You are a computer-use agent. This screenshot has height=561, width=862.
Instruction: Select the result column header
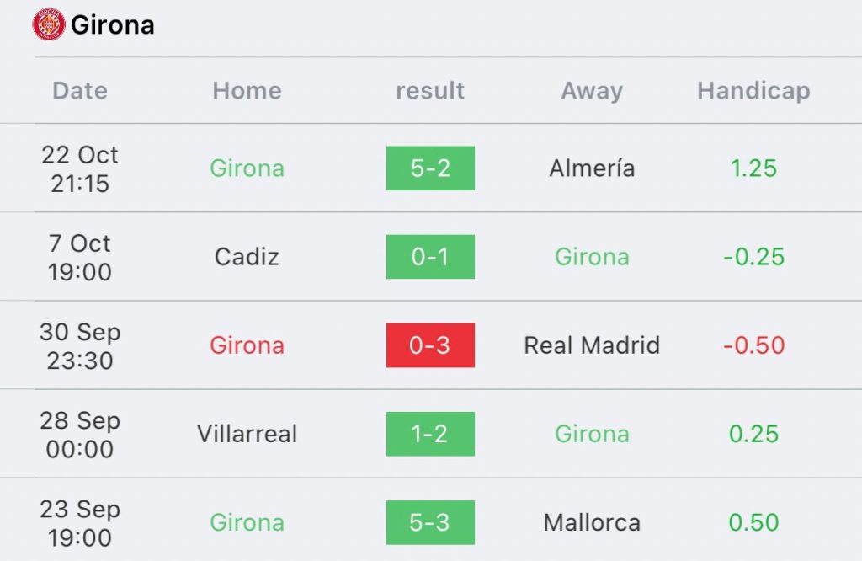[430, 91]
